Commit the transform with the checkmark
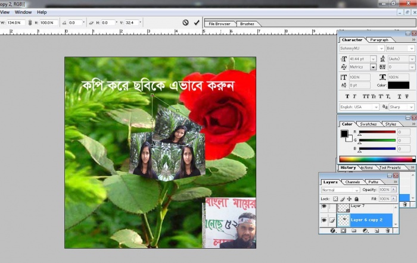417x263 pixels. point(197,23)
